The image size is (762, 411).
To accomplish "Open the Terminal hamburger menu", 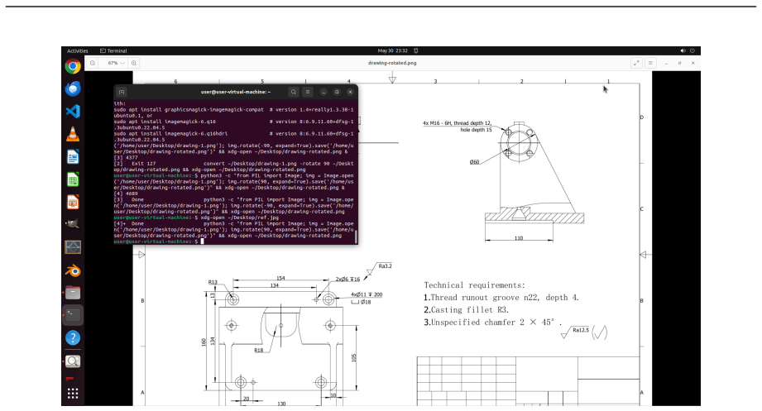I will (x=308, y=92).
